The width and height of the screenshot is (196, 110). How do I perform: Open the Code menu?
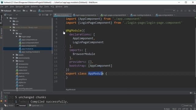click(27, 7)
